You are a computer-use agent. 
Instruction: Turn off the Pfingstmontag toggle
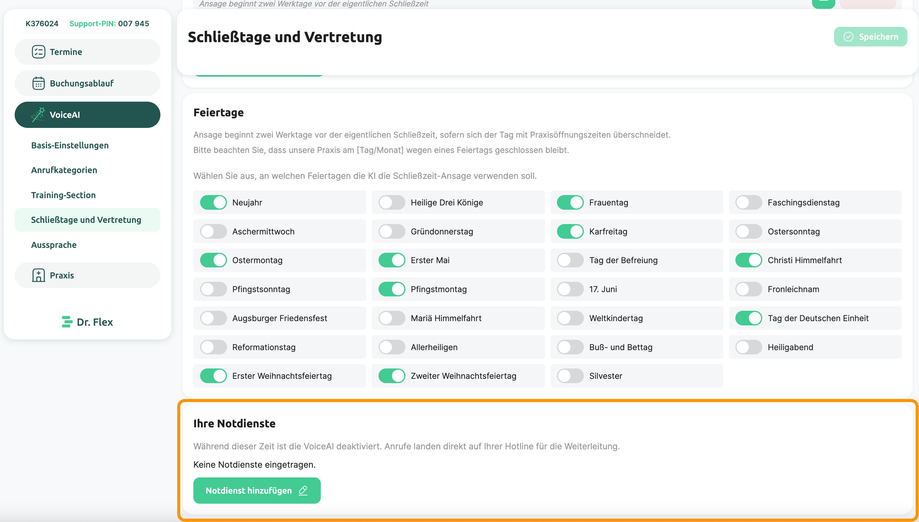pyautogui.click(x=392, y=289)
